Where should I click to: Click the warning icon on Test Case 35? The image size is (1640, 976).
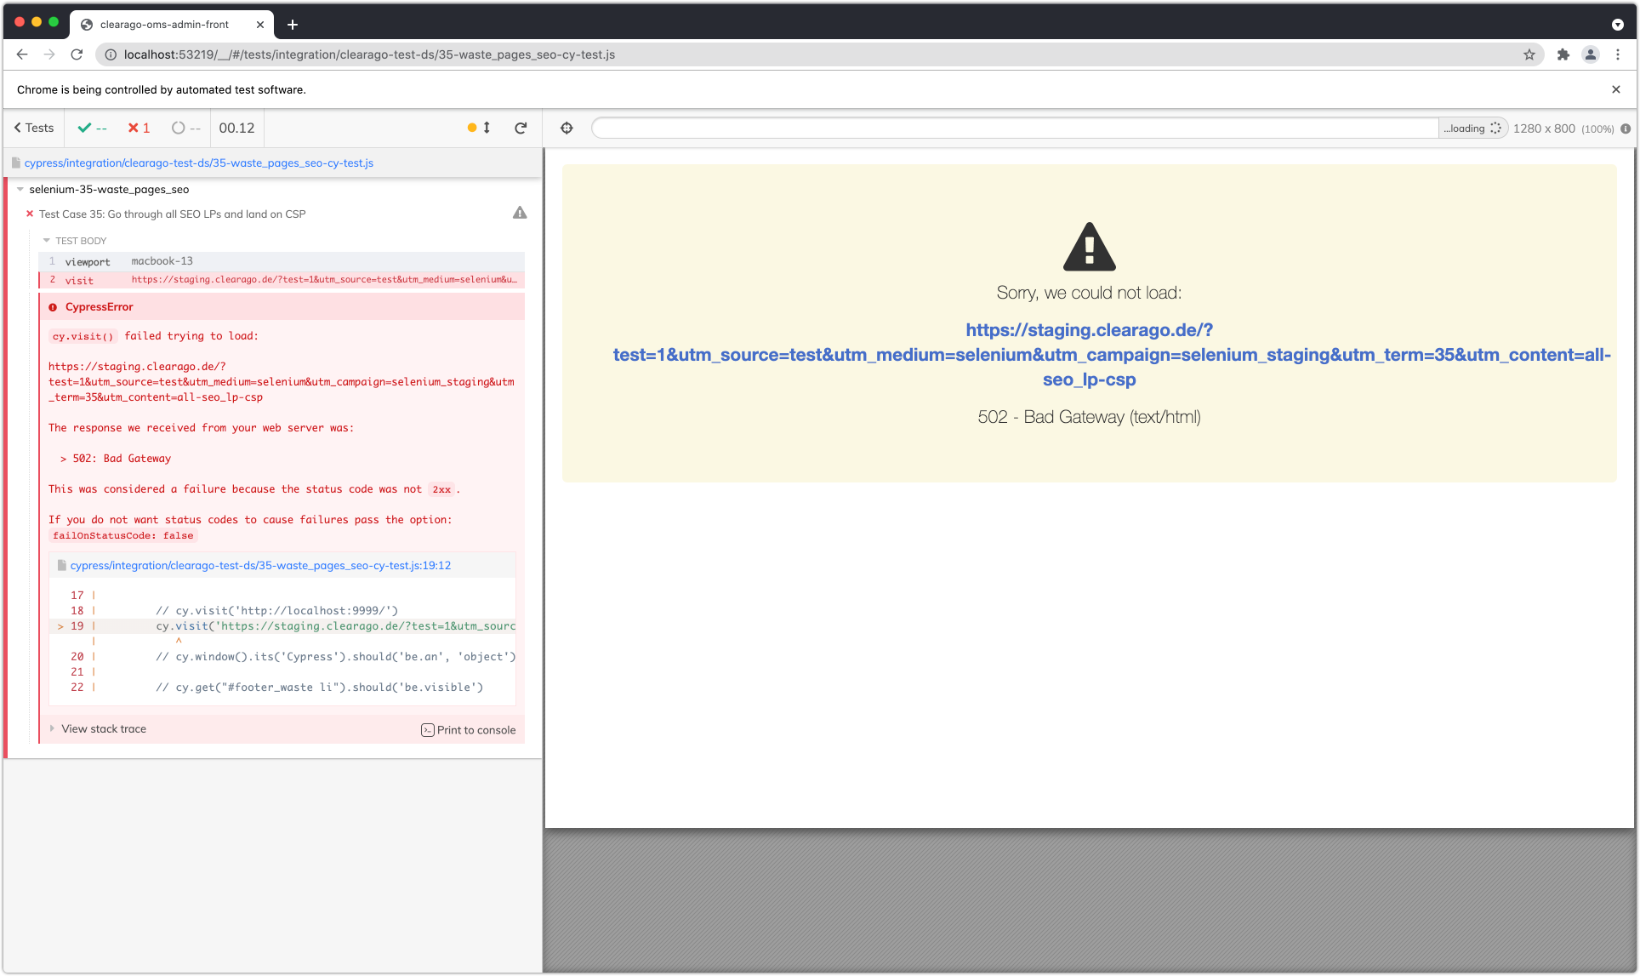(520, 213)
